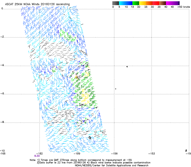Click the legend tick label '25'

[146, 7]
